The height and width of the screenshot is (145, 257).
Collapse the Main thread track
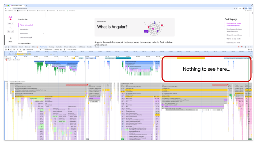pos(5,82)
